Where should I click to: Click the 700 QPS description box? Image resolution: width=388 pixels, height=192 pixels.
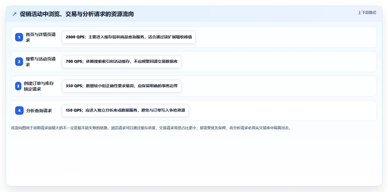pyautogui.click(x=122, y=62)
